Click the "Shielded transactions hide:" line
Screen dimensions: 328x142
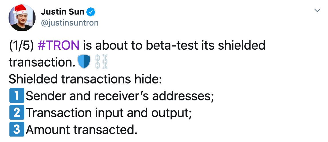pos(86,79)
